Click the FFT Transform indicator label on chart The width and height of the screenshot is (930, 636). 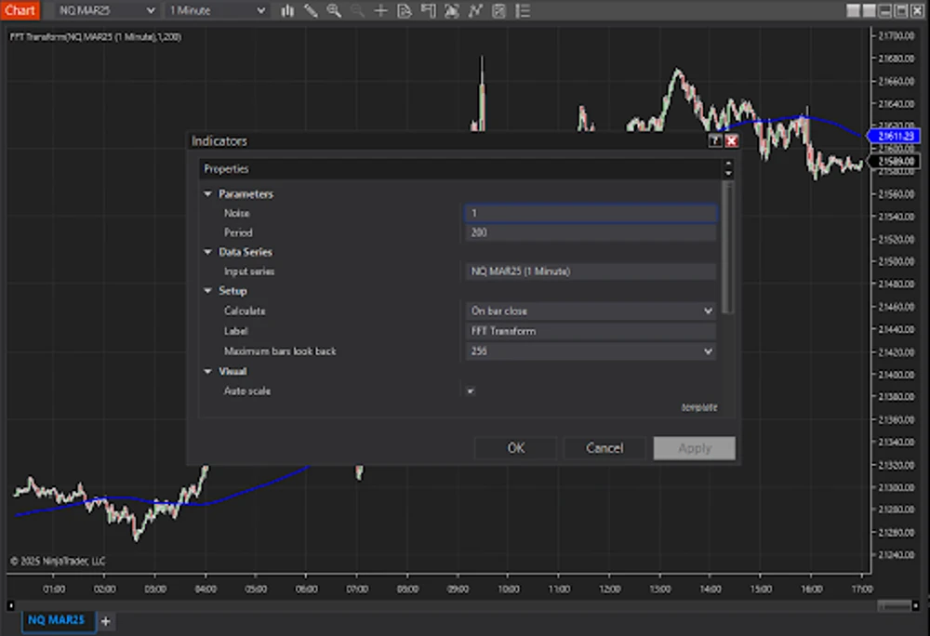(x=96, y=37)
